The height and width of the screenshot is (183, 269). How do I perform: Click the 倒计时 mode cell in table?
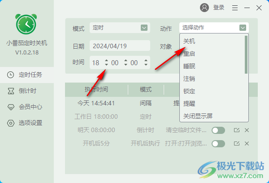pyautogui.click(x=145, y=130)
